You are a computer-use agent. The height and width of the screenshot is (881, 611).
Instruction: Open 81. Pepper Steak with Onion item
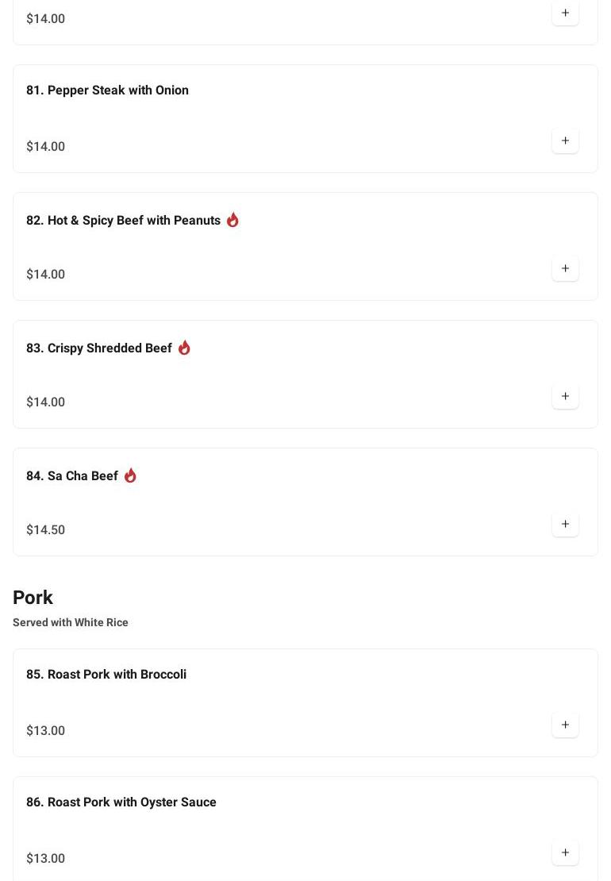coord(107,90)
